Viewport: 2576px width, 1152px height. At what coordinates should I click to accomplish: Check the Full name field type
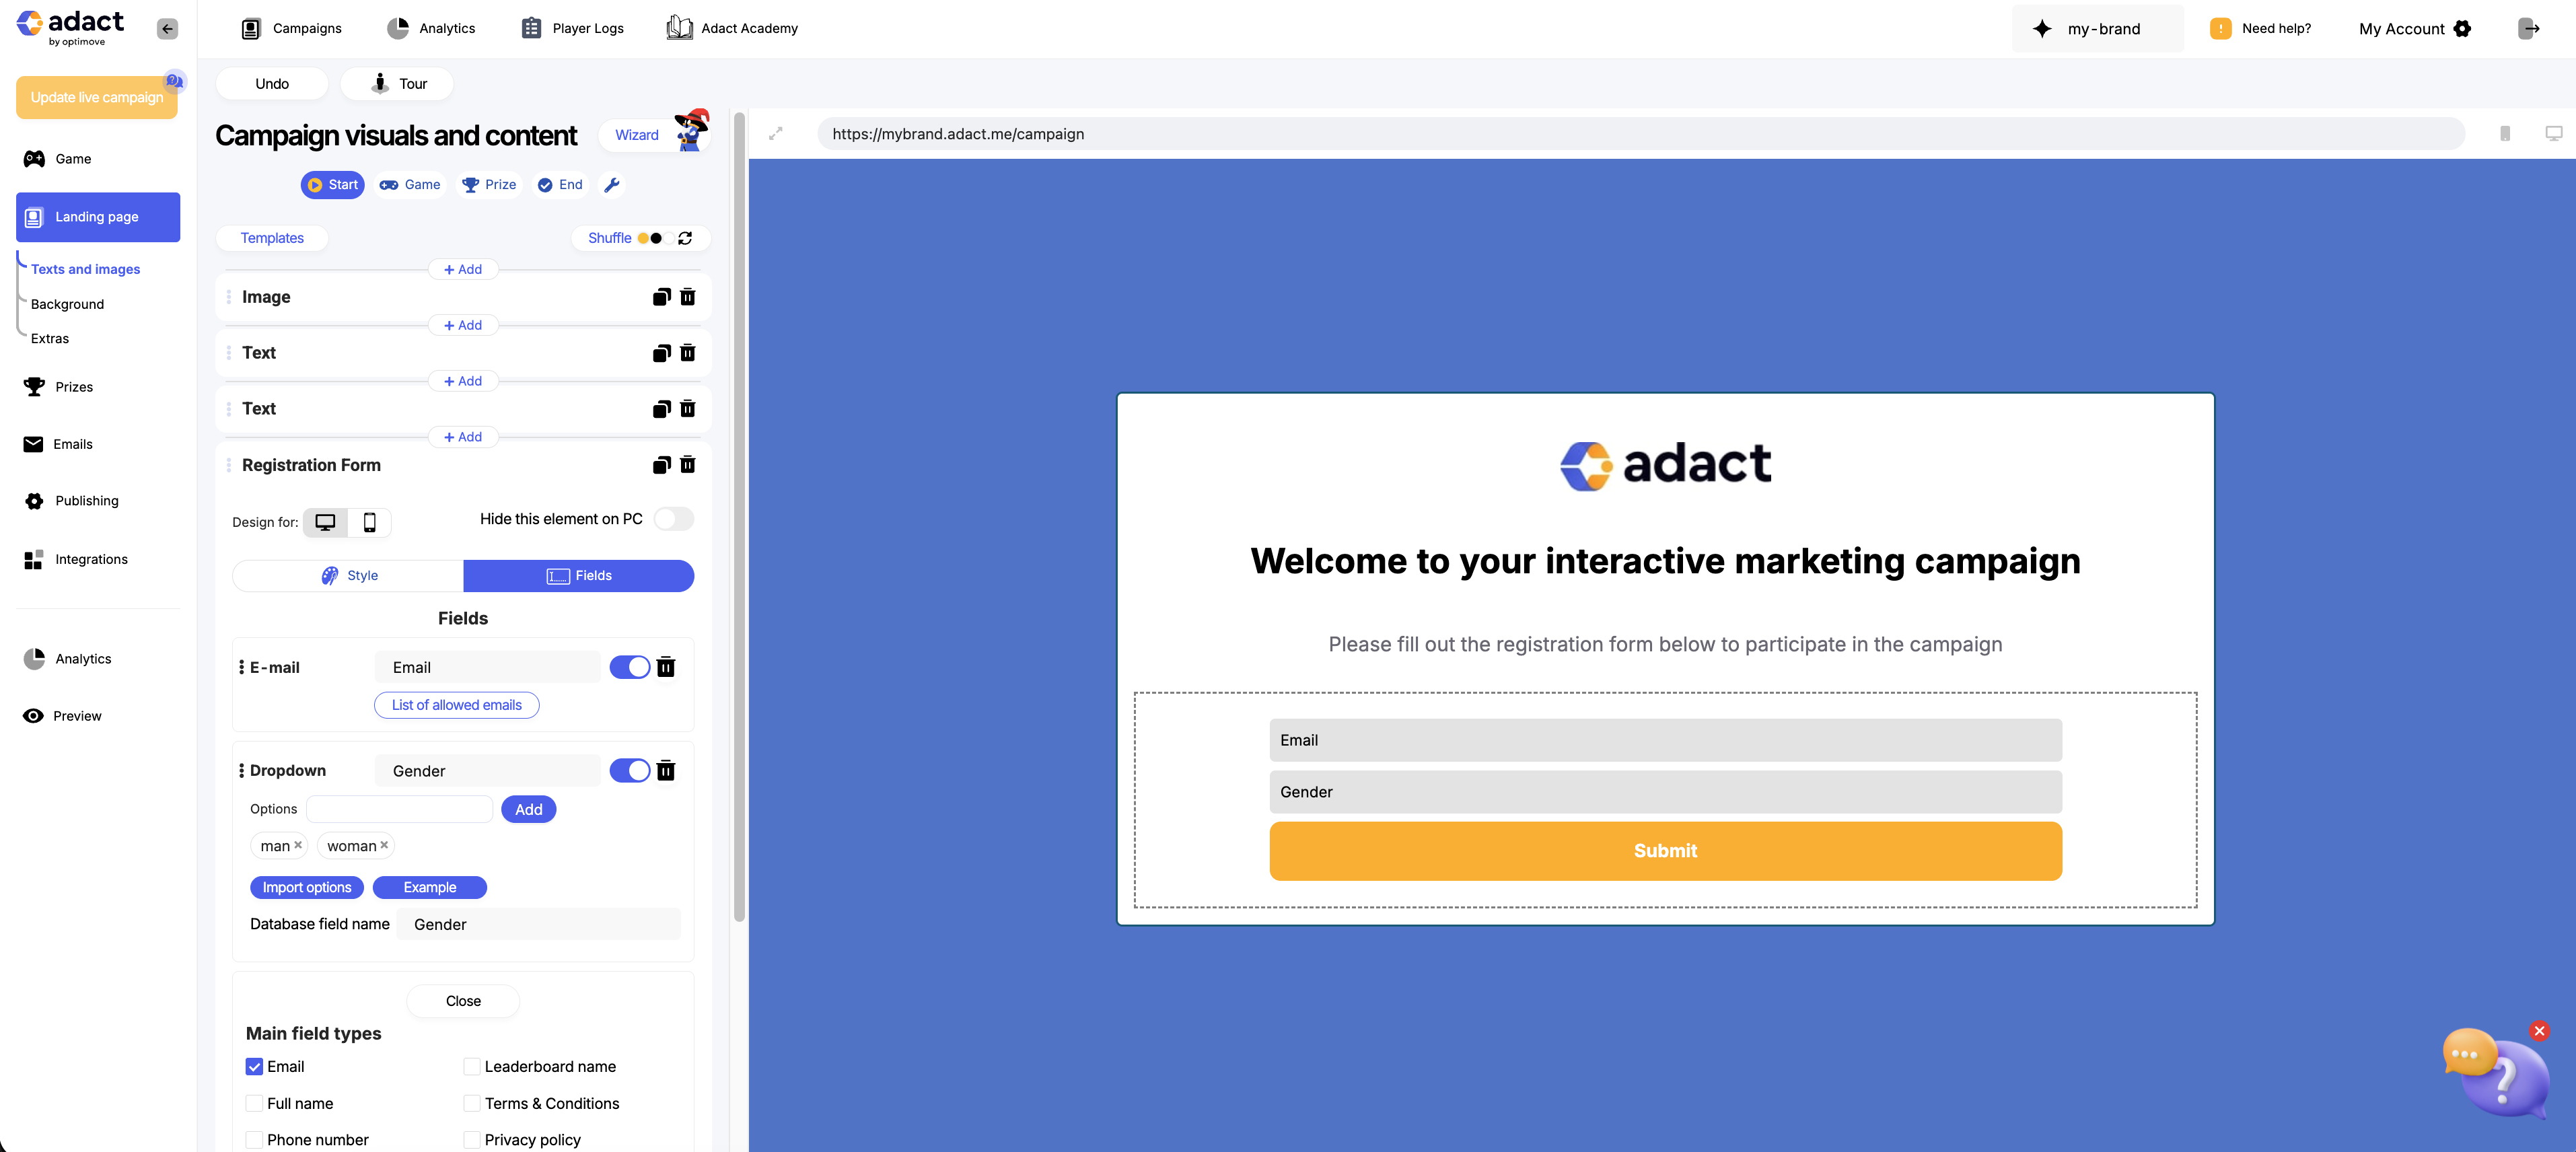(x=254, y=1103)
